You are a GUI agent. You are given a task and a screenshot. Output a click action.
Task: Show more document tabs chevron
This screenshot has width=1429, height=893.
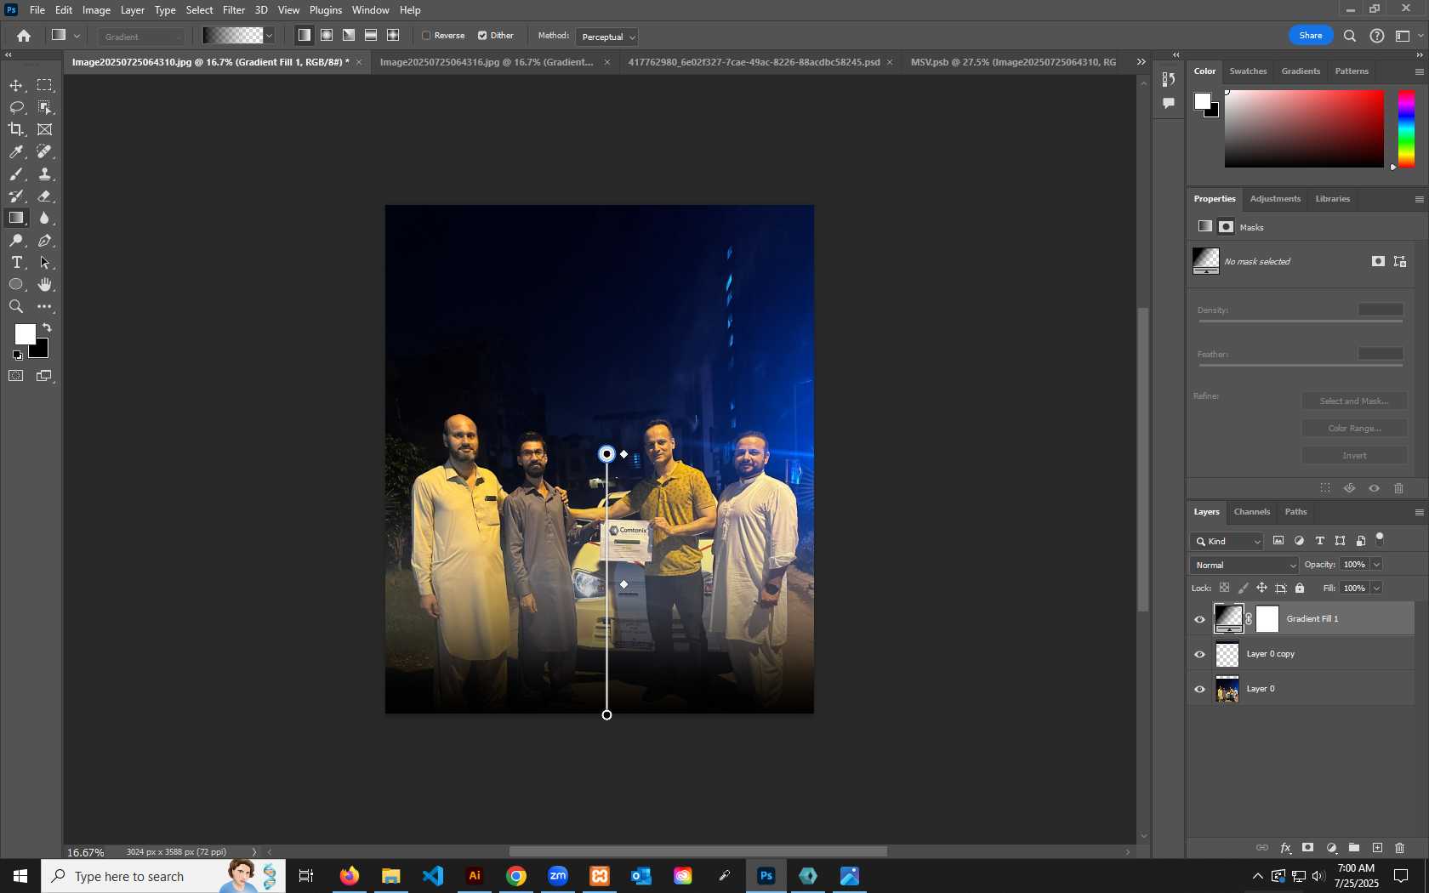tap(1141, 62)
